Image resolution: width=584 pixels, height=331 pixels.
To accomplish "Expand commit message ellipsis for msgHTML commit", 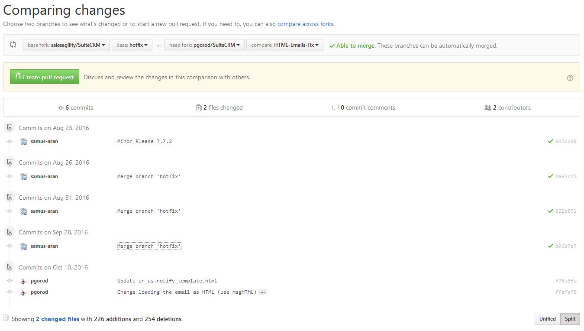I will [x=262, y=292].
